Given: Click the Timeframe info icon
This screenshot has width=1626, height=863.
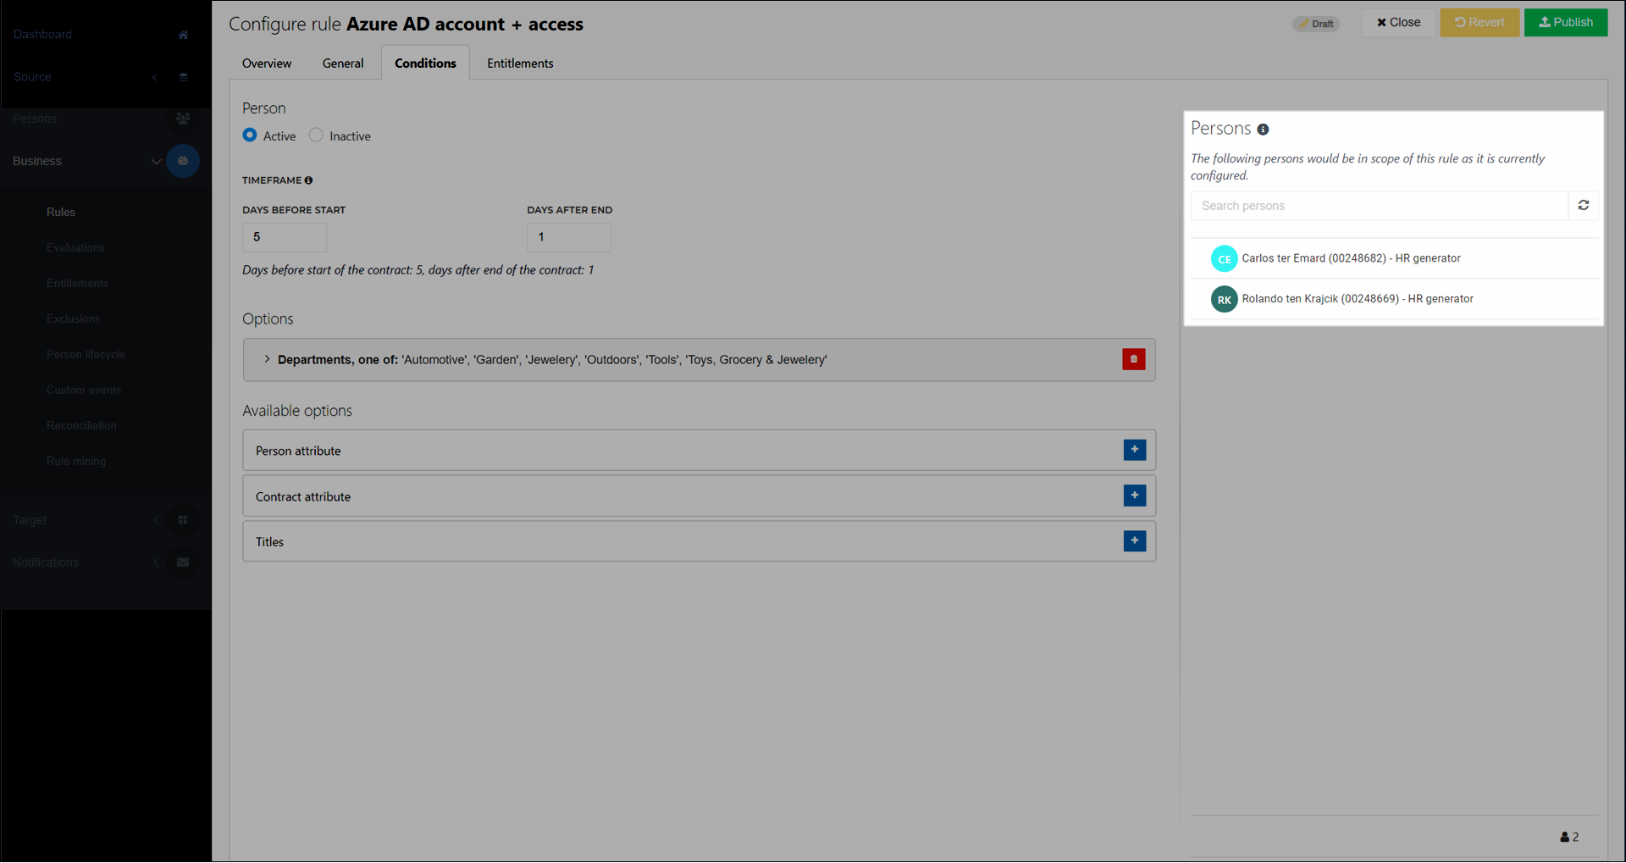Looking at the screenshot, I should coord(308,180).
